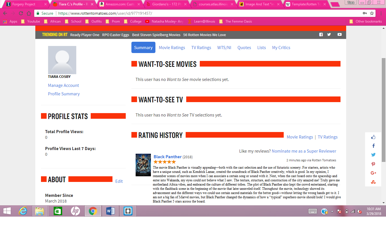Open the Femme Oasis bookmark folder
The height and width of the screenshot is (231, 386).
coord(235,21)
